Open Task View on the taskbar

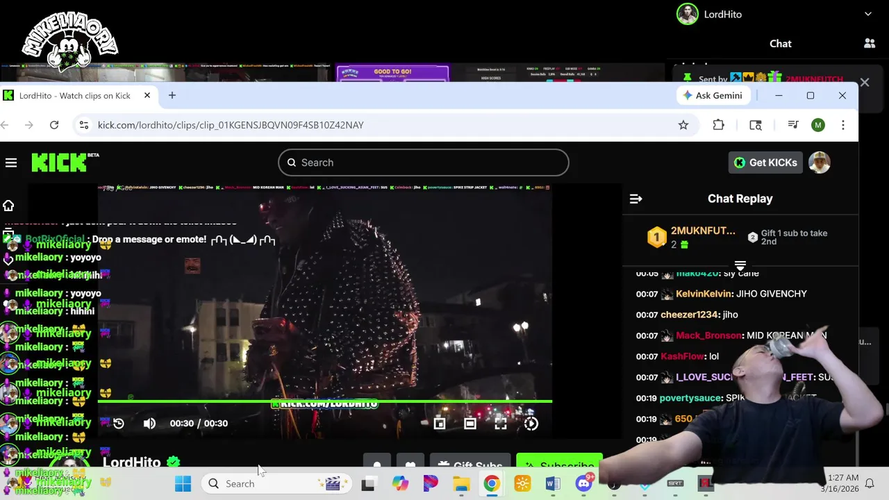tap(368, 483)
